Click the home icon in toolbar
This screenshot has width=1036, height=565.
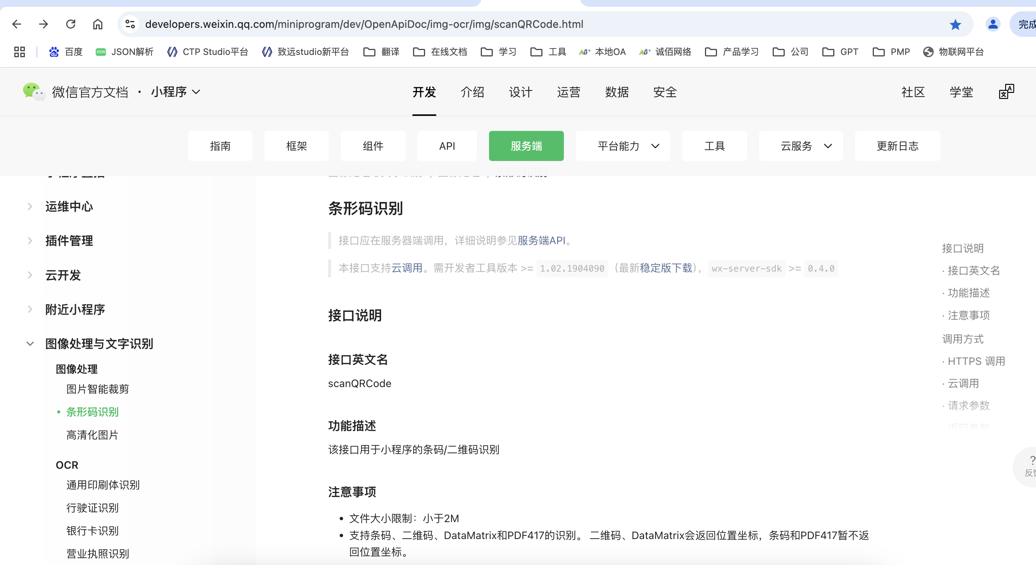click(x=98, y=24)
